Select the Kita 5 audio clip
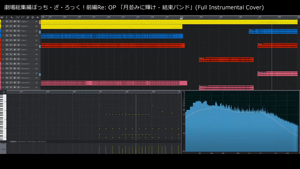The width and height of the screenshot is (300, 169). coord(226,59)
